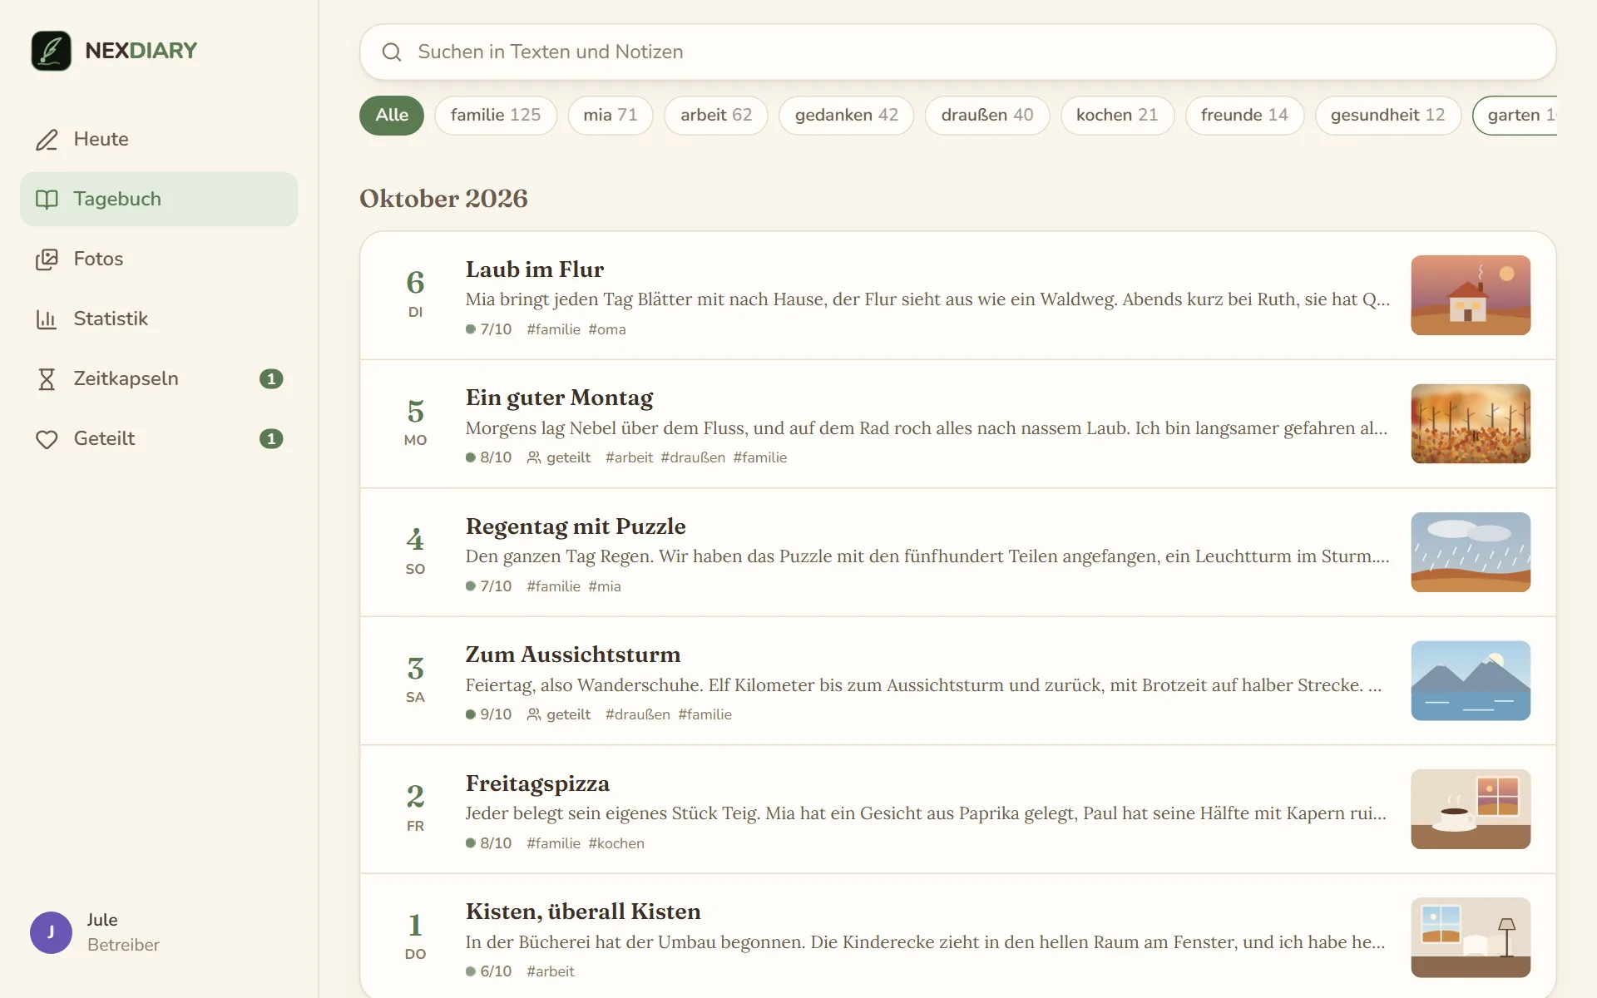Image resolution: width=1597 pixels, height=998 pixels.
Task: Click the 9/10 mood rating in Zum Aussichtsturm
Action: [489, 714]
